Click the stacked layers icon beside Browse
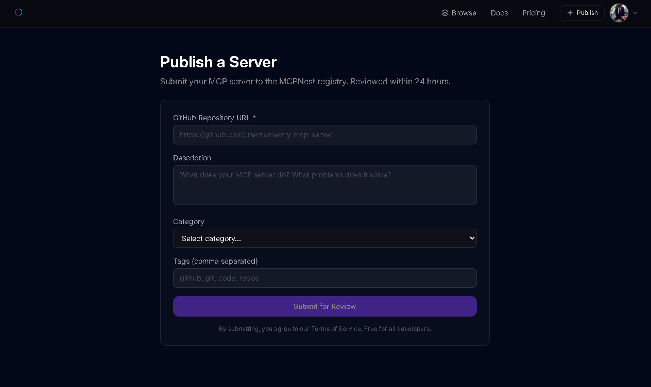The height and width of the screenshot is (387, 651). pyautogui.click(x=445, y=13)
